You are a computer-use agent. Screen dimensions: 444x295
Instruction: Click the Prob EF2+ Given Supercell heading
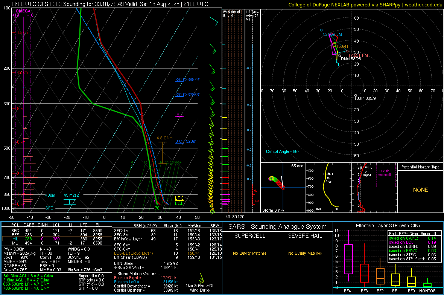[x=412, y=234]
